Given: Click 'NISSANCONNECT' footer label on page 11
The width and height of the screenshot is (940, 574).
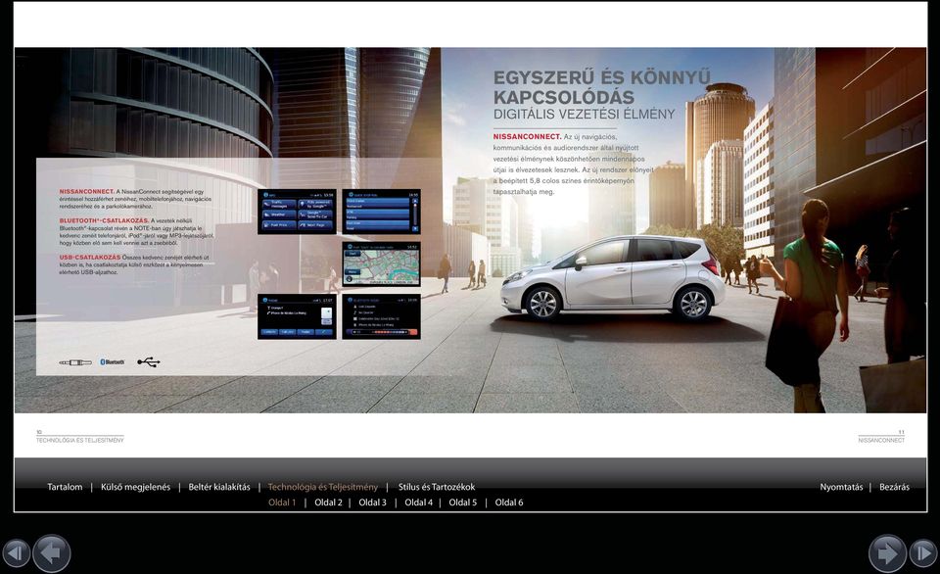Looking at the screenshot, I should coord(881,440).
